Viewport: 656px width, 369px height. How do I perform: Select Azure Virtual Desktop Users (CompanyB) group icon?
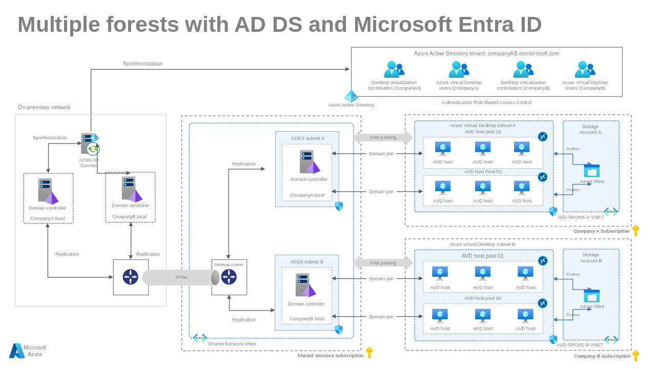[x=585, y=69]
